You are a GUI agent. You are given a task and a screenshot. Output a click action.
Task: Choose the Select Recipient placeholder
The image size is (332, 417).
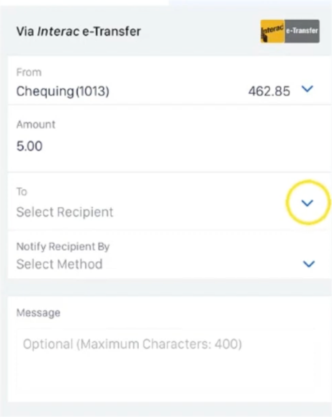65,212
